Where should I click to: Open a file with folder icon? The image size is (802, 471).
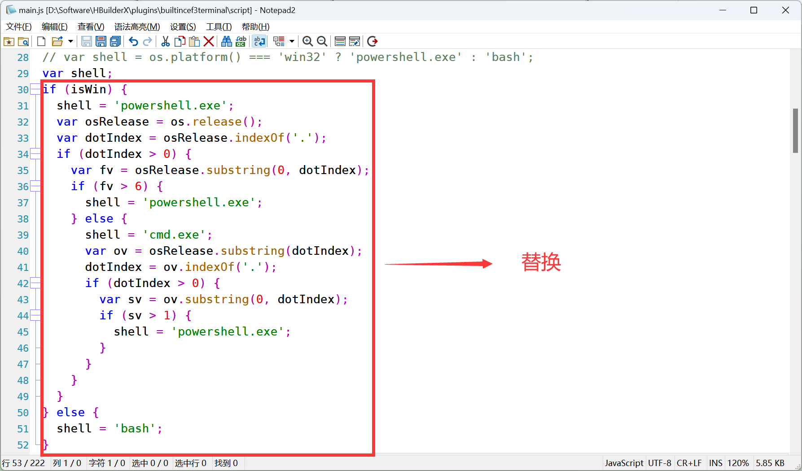tap(57, 42)
